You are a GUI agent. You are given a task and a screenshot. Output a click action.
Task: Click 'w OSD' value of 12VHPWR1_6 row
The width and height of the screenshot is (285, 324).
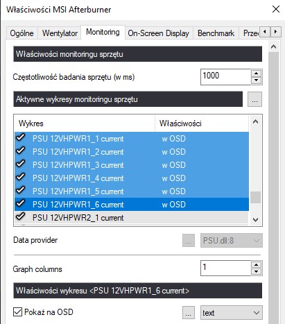pos(173,205)
